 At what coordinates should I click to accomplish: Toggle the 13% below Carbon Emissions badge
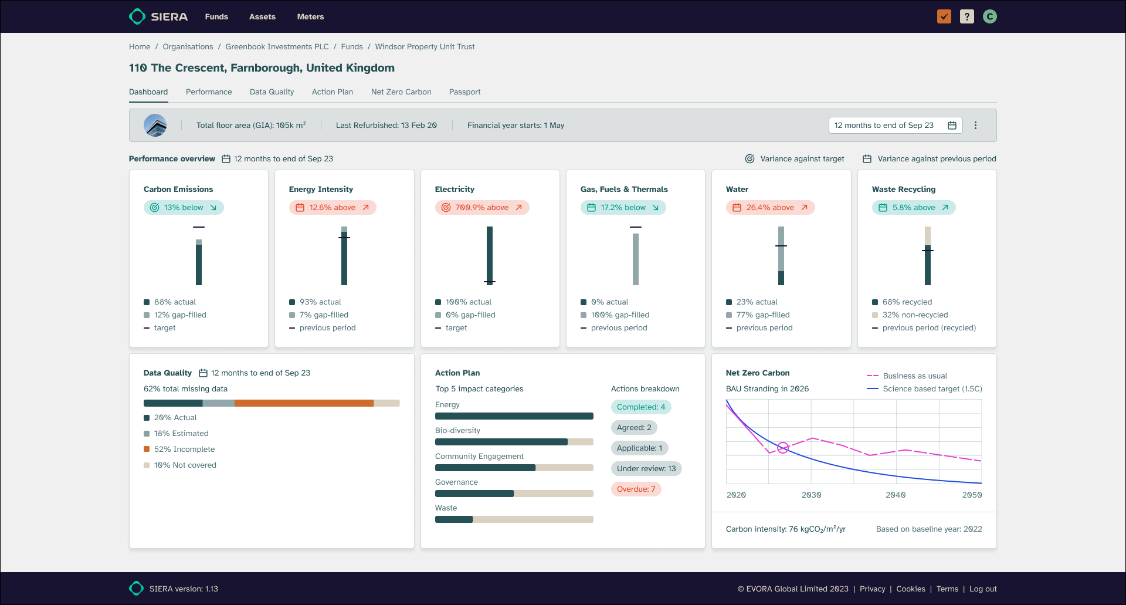[x=184, y=207]
